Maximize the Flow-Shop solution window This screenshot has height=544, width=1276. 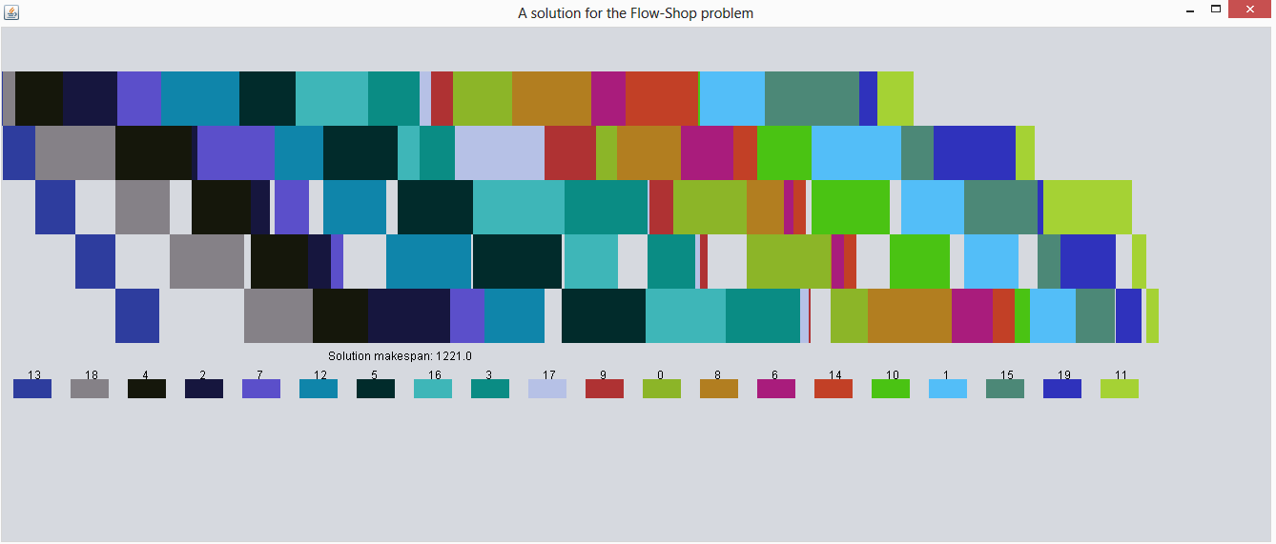(1216, 10)
